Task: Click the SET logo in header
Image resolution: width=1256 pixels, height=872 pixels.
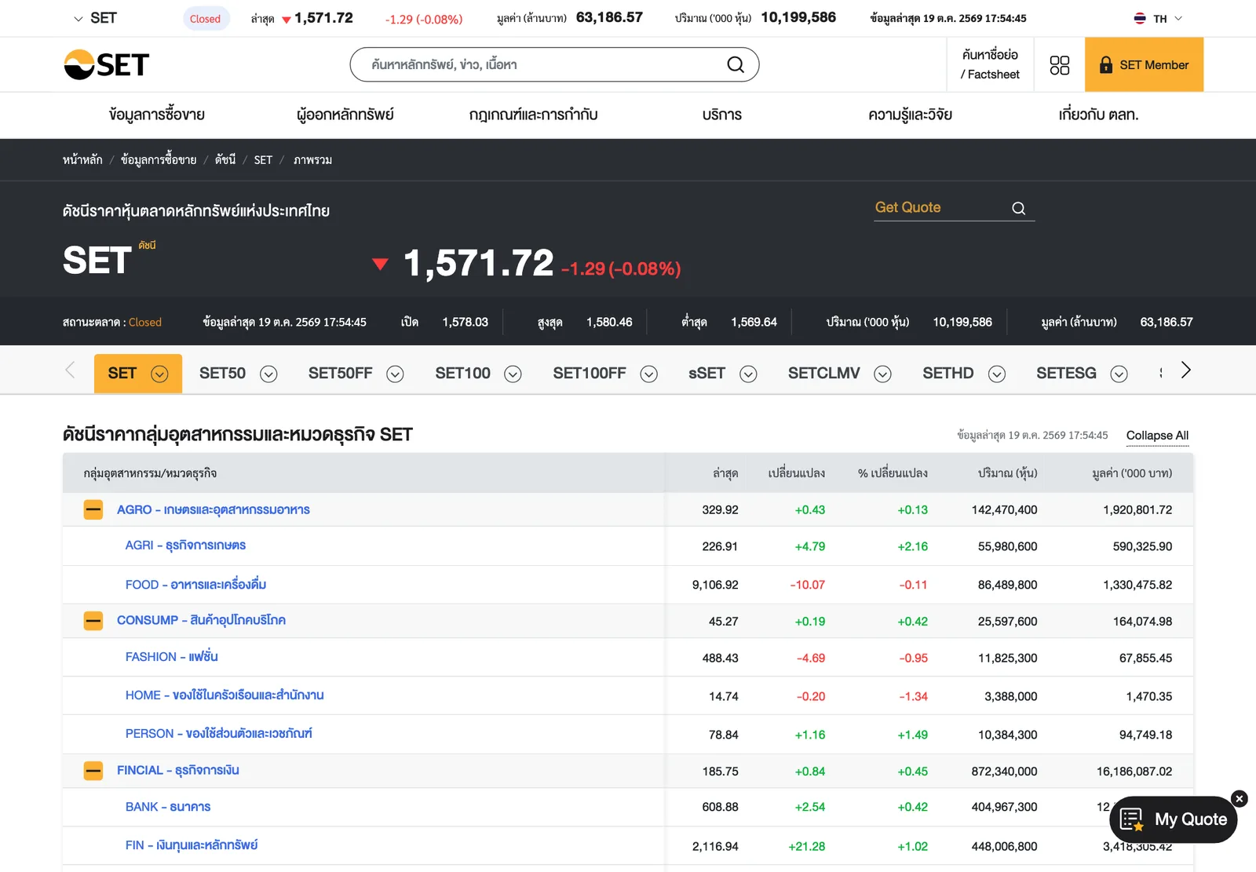Action: [x=106, y=64]
